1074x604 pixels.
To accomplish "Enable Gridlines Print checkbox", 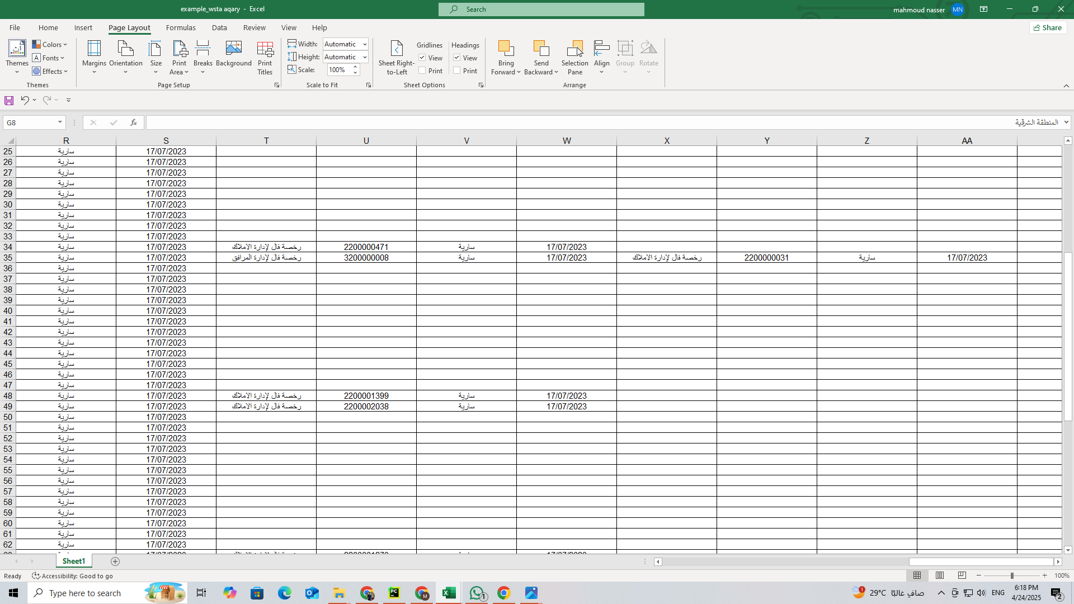I will (x=422, y=70).
